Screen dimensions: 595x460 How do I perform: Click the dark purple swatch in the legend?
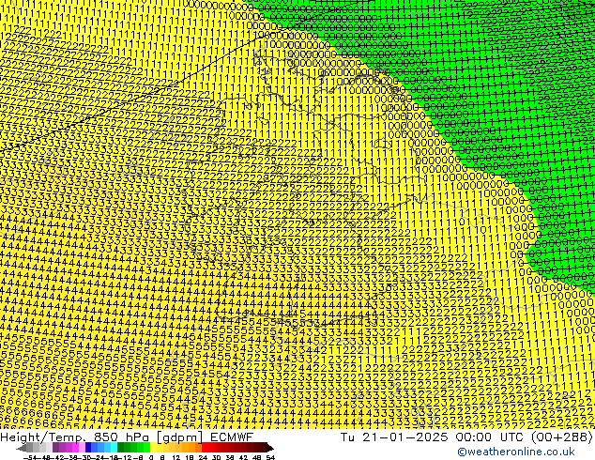(55, 448)
